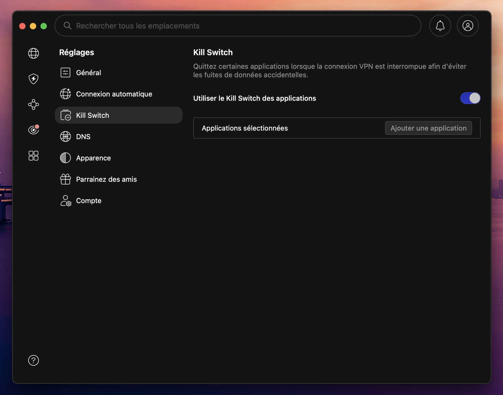Image resolution: width=503 pixels, height=395 pixels.
Task: Click Ajouter une application button
Action: pyautogui.click(x=428, y=128)
